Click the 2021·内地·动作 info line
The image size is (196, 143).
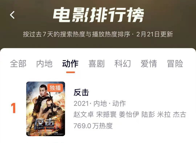[100, 104]
